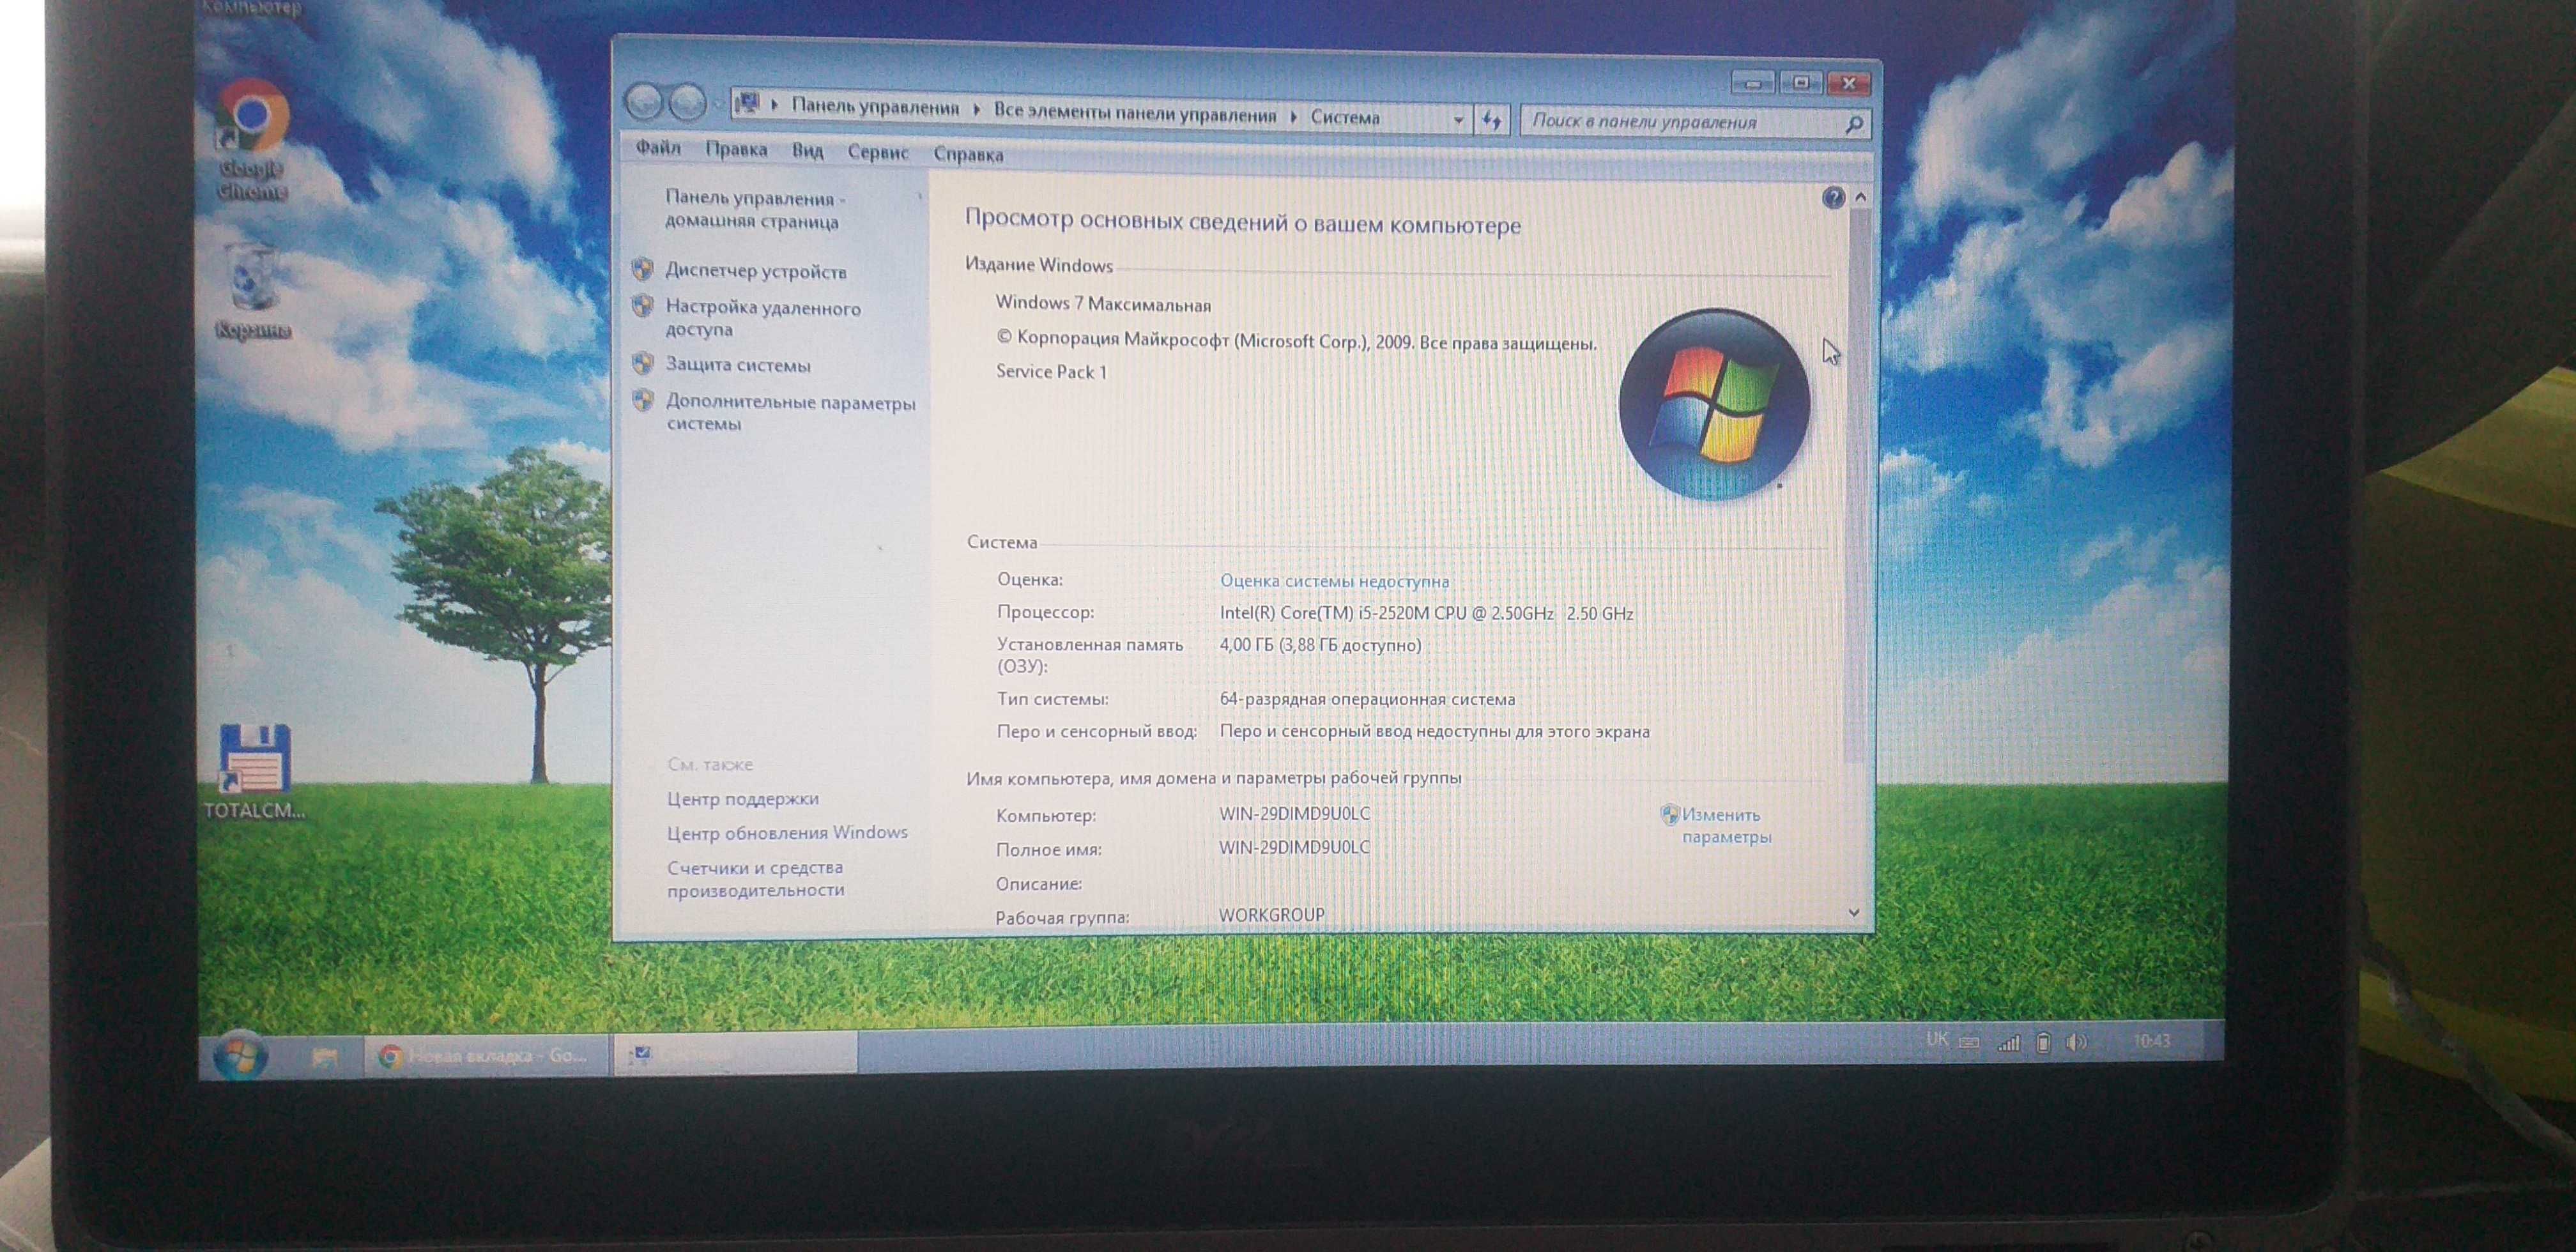The width and height of the screenshot is (2576, 1252).
Task: Select the Microsoft Corp. 2009 copyright line
Action: click(x=1296, y=341)
